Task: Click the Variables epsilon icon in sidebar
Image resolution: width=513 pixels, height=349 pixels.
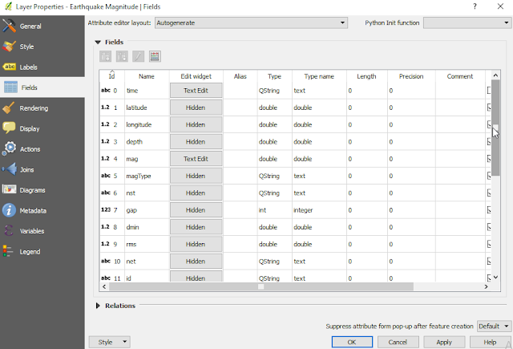Action: (9, 230)
